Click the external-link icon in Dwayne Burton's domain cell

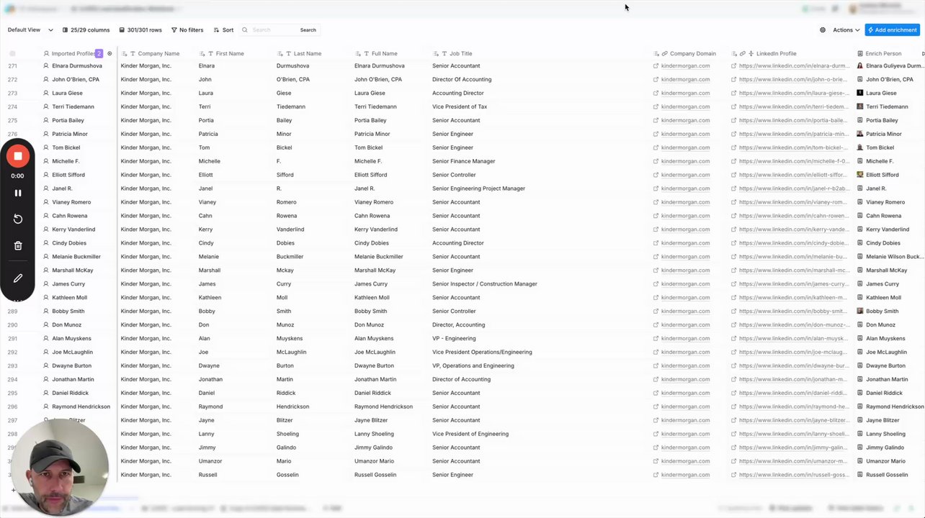pyautogui.click(x=656, y=365)
